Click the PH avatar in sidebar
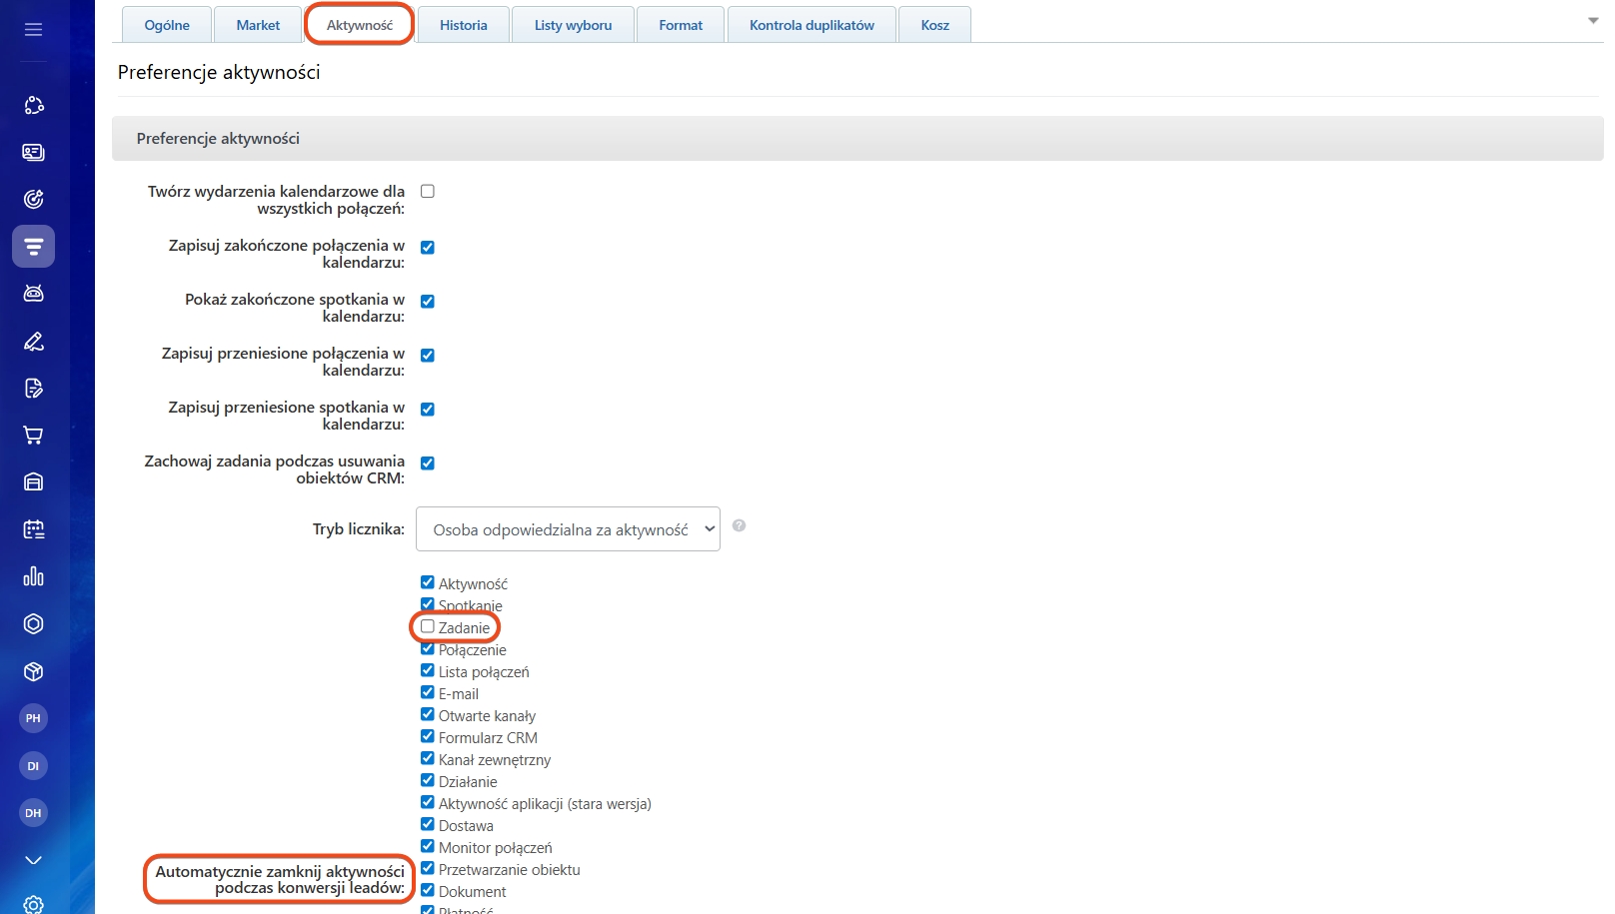The image size is (1615, 914). (x=33, y=718)
